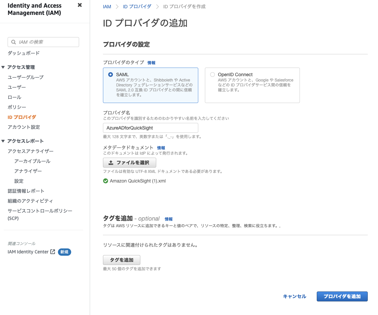Collapse the アクセス管理 section
This screenshot has height=315, width=378.
(x=3, y=67)
